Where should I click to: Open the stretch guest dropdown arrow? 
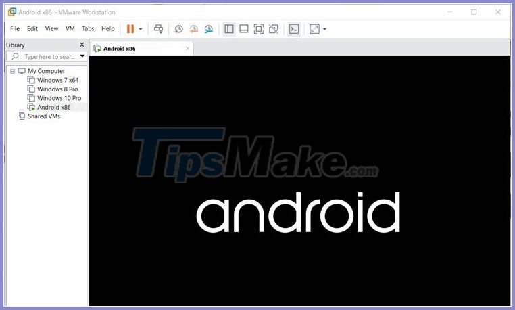pos(325,29)
